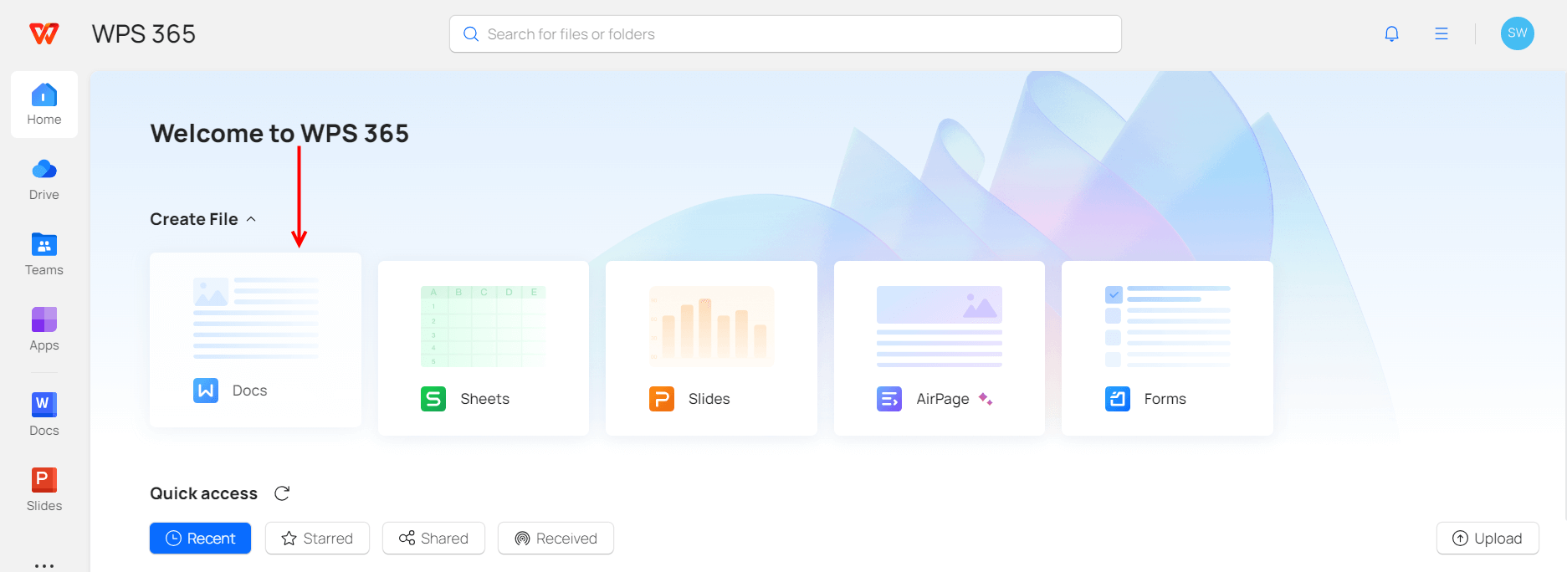1567x572 pixels.
Task: Create a new Sheets file card
Action: point(484,348)
